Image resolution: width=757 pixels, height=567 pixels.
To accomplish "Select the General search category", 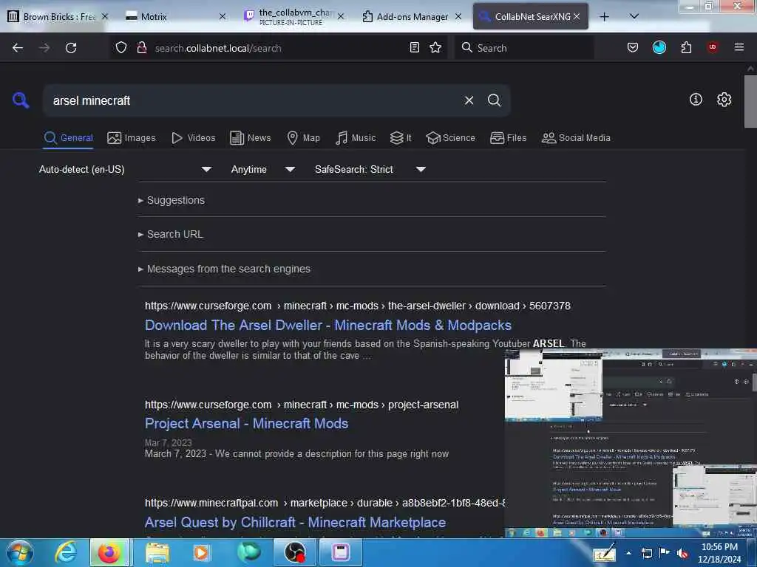I will coord(68,138).
